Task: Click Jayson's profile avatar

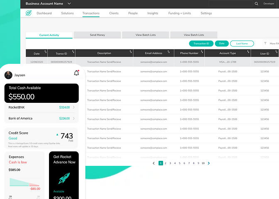Action: (8, 75)
